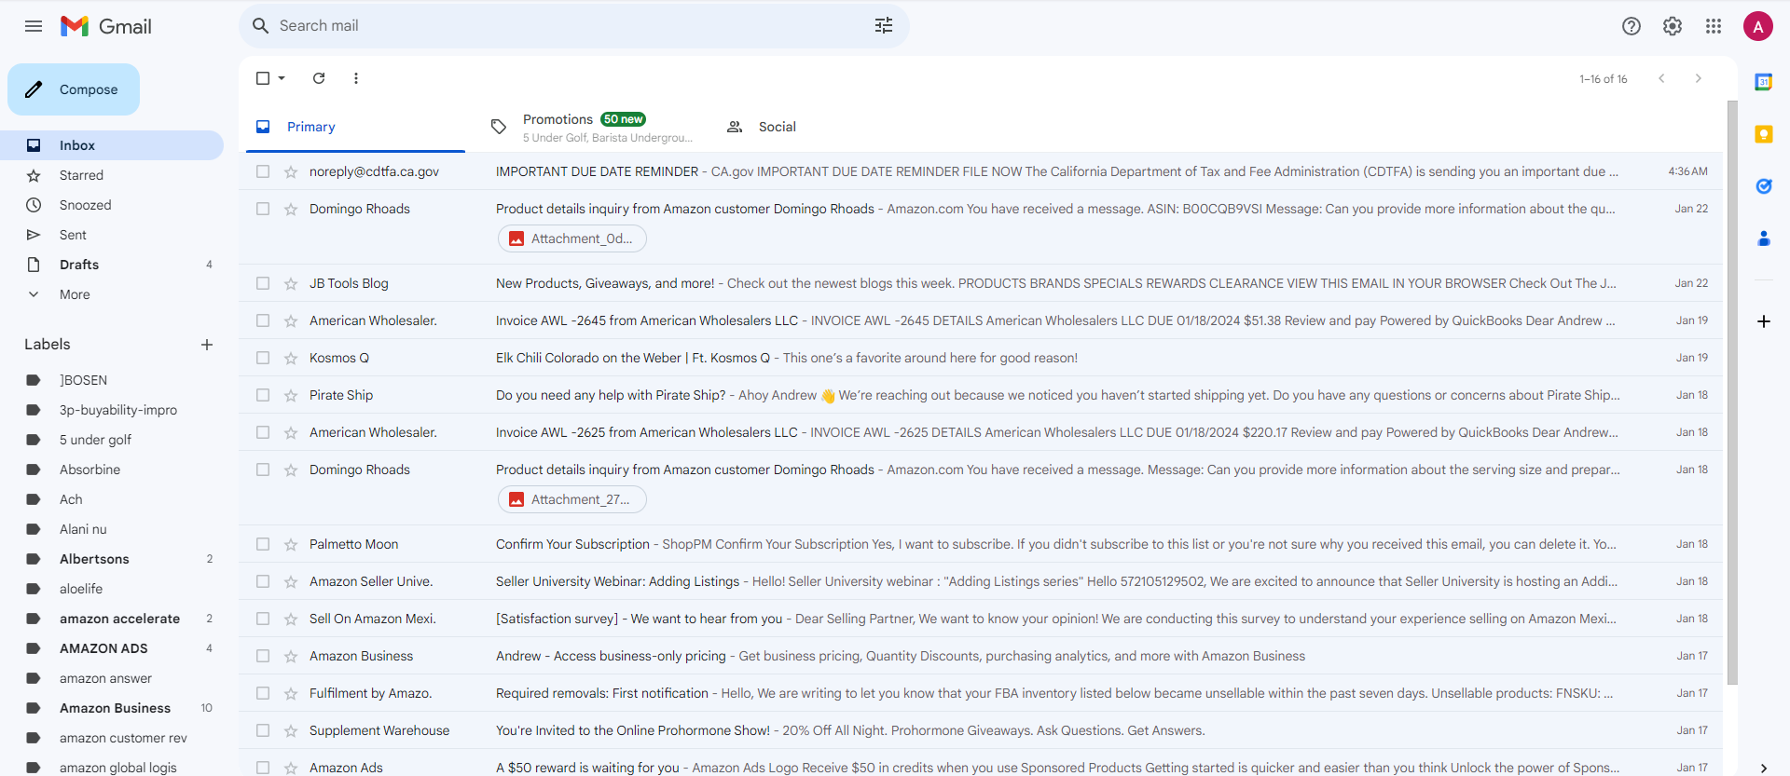
Task: Open Google Tasks side panel
Action: point(1764,186)
